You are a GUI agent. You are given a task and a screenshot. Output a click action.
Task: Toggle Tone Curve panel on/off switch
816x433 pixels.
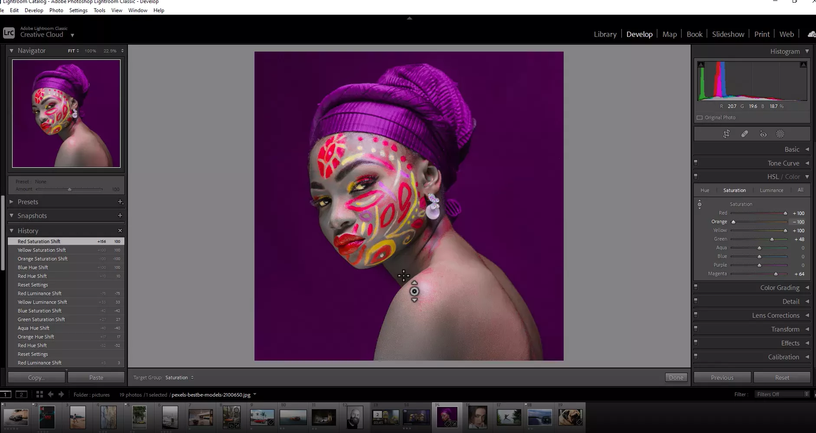[696, 163]
